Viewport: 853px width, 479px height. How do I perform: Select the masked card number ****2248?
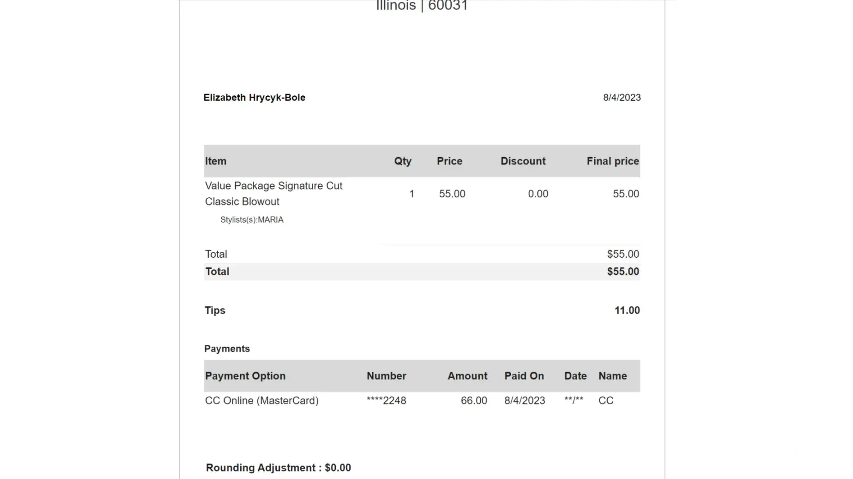click(x=386, y=400)
